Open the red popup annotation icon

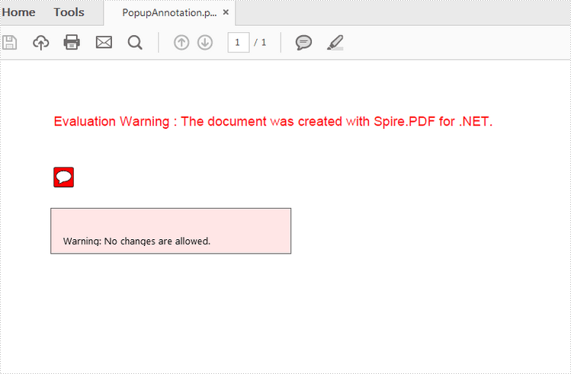64,177
